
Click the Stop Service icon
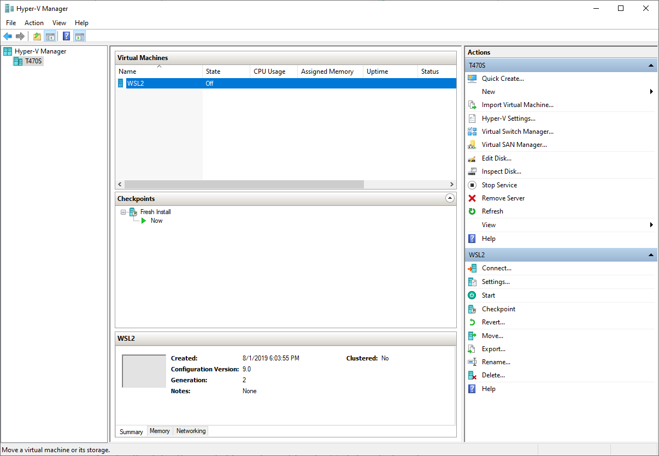(x=472, y=185)
